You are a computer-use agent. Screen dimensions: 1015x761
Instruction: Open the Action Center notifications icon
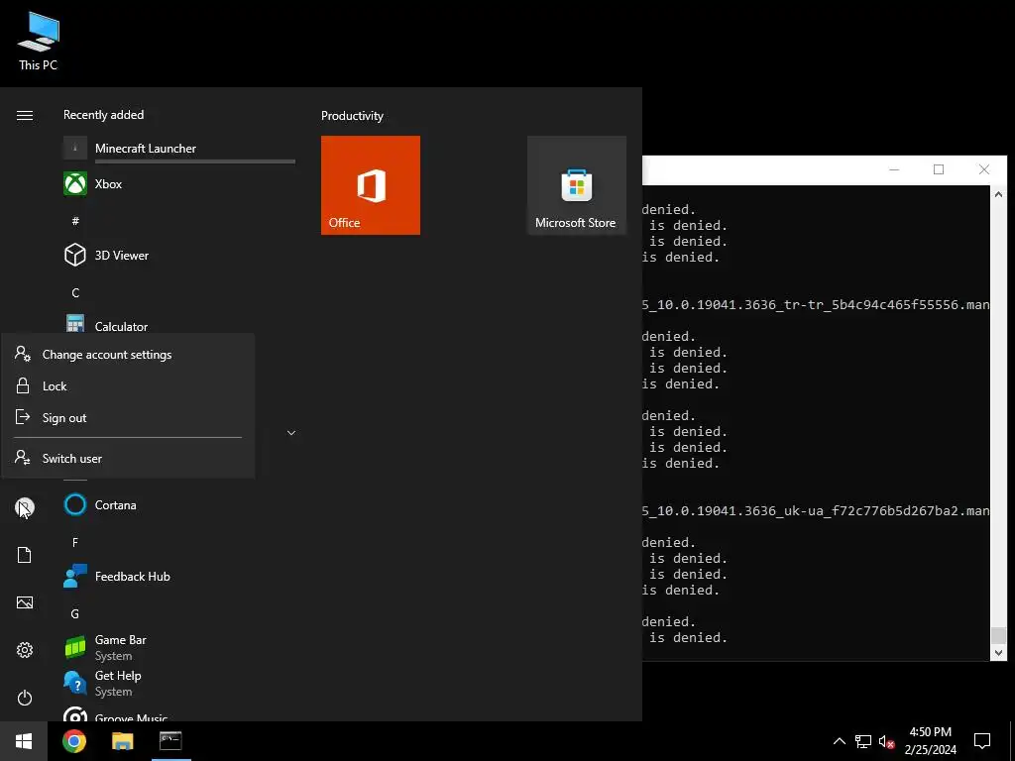pos(982,741)
